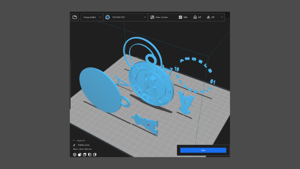The width and height of the screenshot is (300, 169).
Task: Switch to top view cube icon
Action: 85,154
